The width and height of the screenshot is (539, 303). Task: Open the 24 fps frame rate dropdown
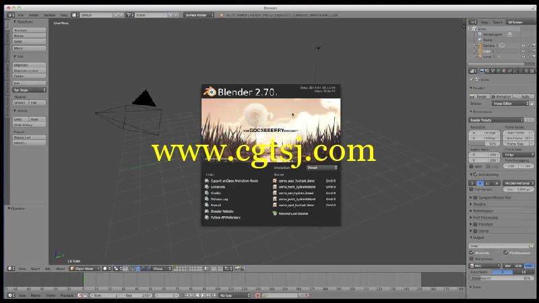tap(519, 155)
